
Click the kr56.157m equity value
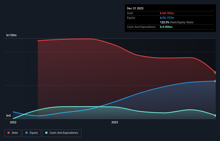[x=167, y=18]
